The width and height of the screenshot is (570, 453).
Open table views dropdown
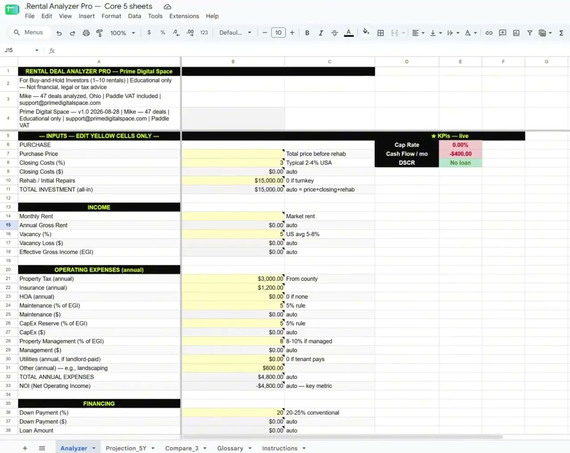tap(545, 33)
